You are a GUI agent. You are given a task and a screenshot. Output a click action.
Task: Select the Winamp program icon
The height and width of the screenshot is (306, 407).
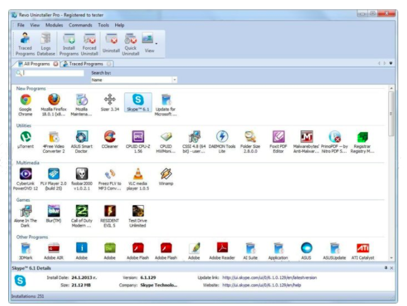[x=166, y=178]
